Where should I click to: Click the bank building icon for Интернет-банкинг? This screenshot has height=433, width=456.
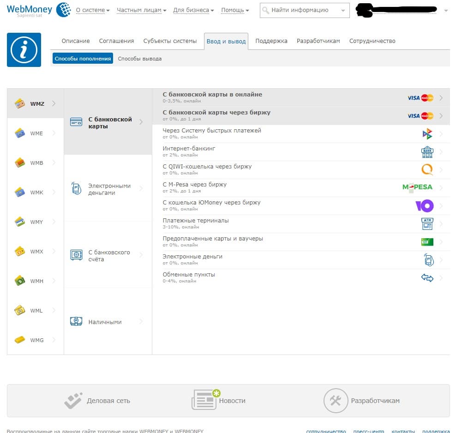[x=427, y=152]
